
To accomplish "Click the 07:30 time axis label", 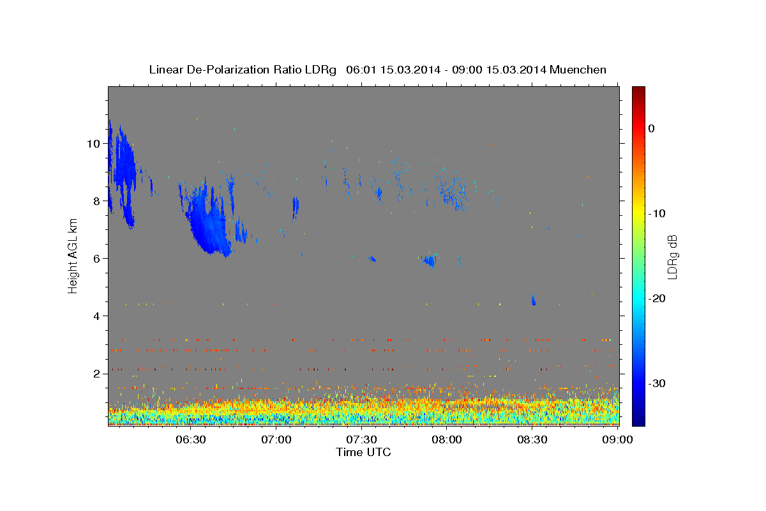I will pyautogui.click(x=361, y=439).
